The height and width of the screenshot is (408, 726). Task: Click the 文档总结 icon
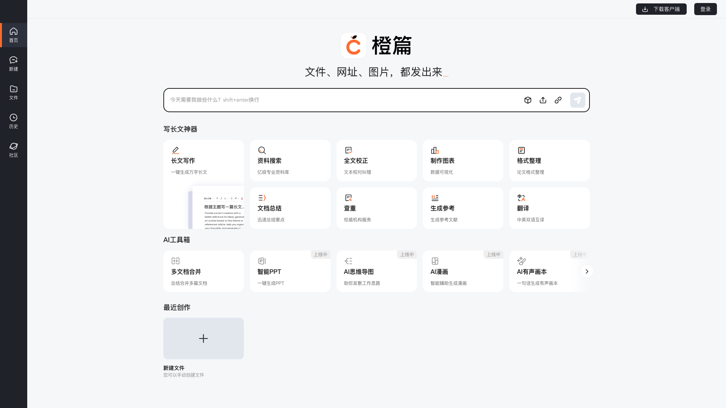(x=262, y=198)
